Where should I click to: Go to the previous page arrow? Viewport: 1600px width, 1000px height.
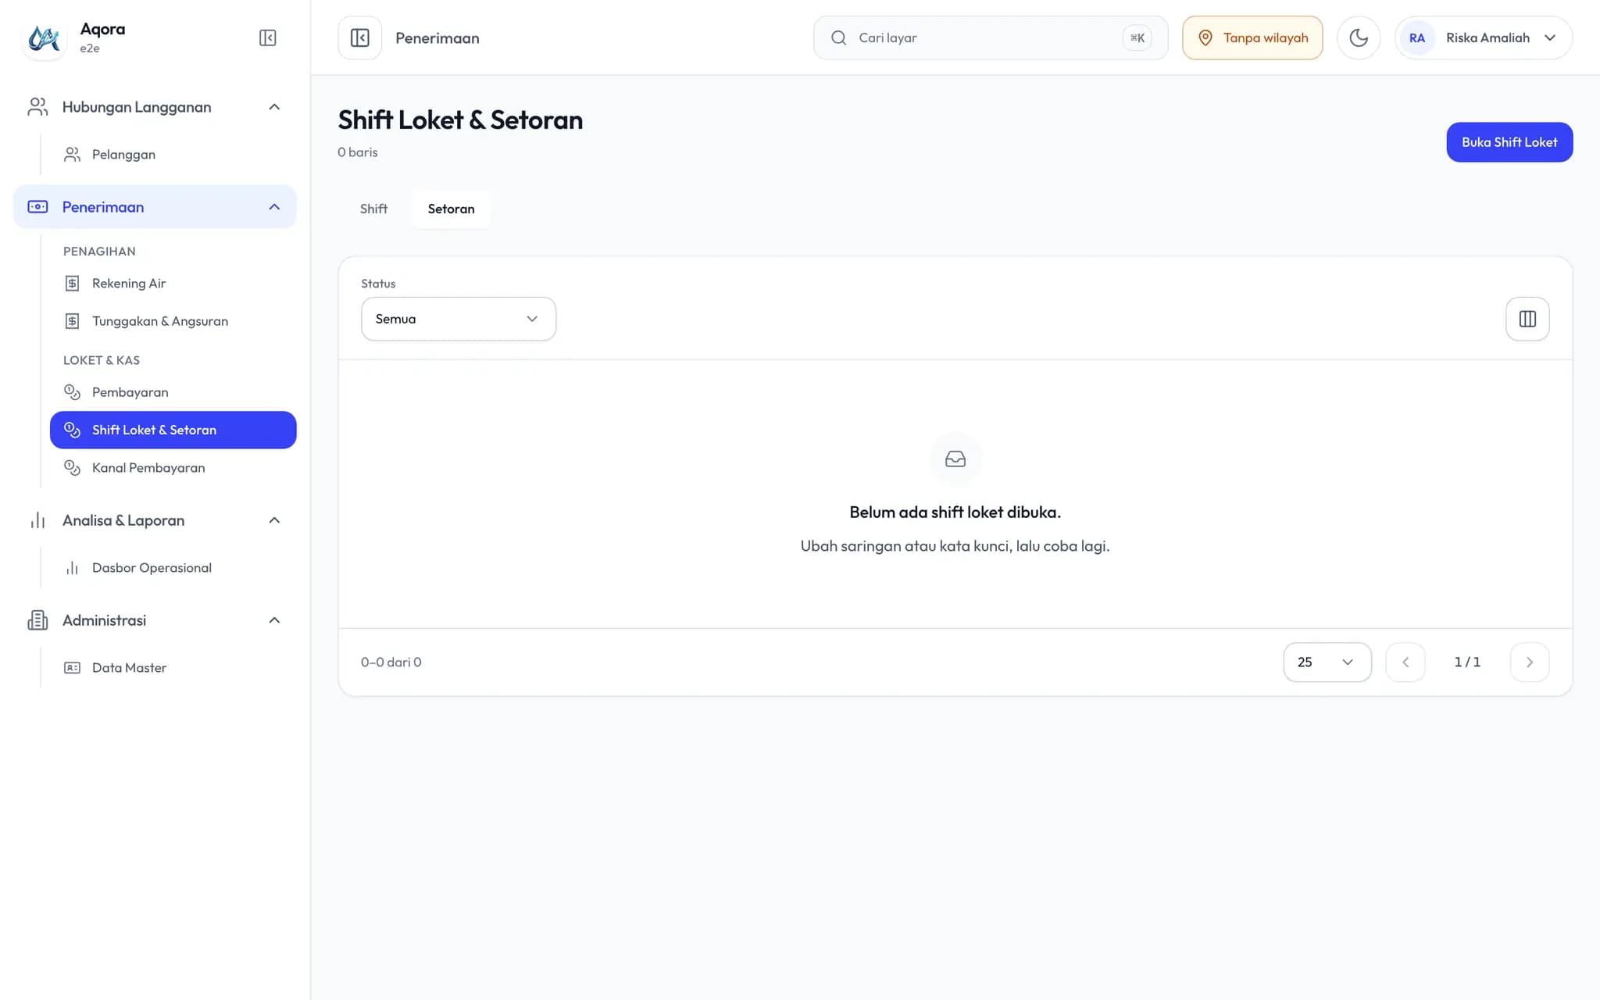[x=1405, y=662]
